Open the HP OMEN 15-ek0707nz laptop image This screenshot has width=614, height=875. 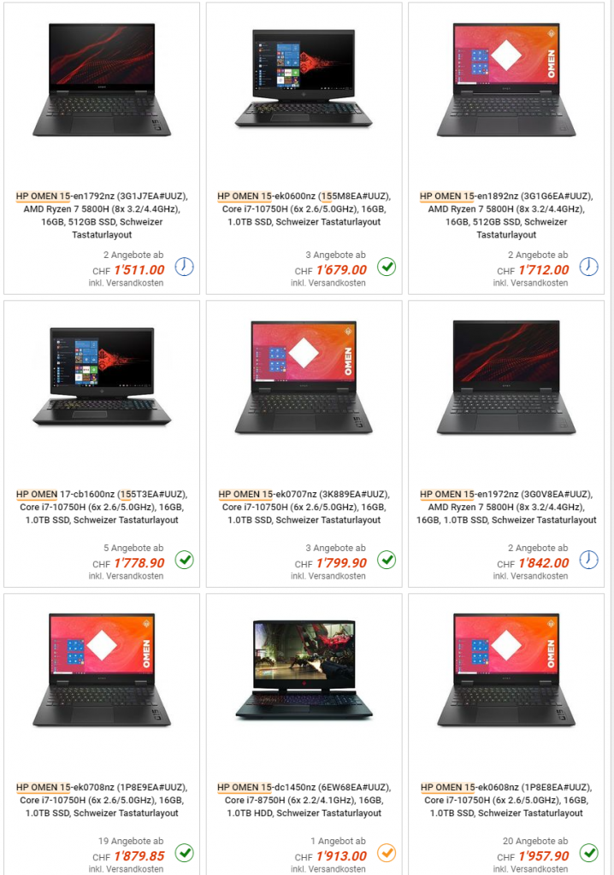[x=304, y=377]
